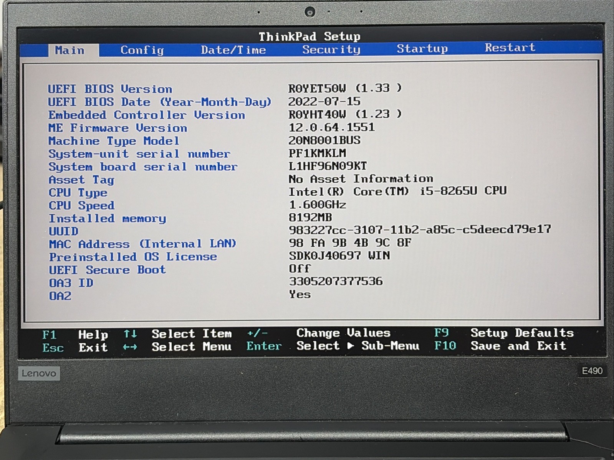Viewport: 614px width, 460px height.
Task: Select the OA3 ID label
Action: 71,283
